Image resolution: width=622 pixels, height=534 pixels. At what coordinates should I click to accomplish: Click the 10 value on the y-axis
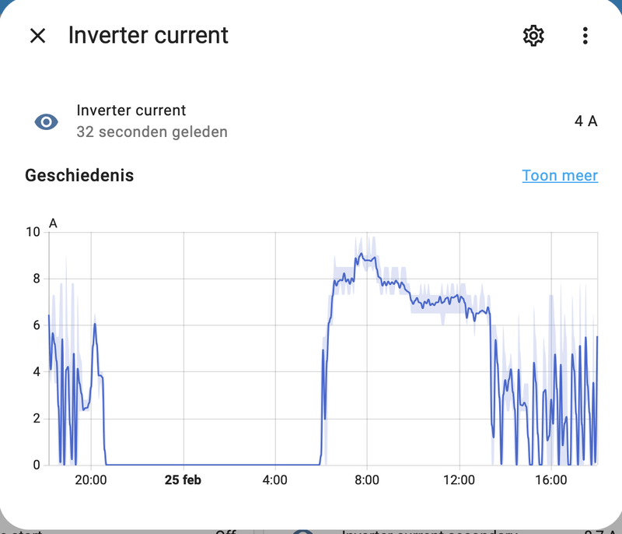33,232
